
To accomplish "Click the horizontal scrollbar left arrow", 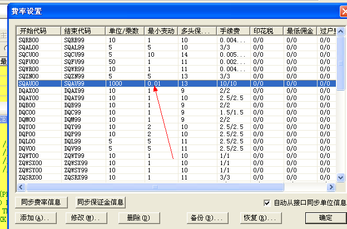I will point(21,188).
